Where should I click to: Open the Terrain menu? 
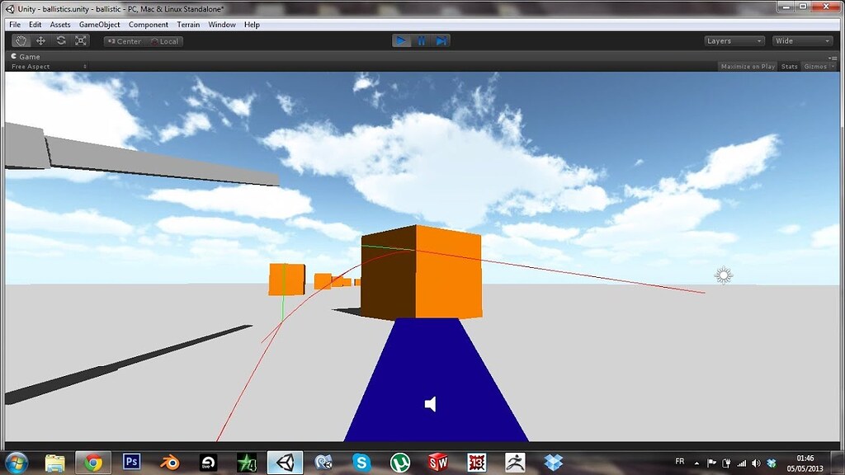[187, 24]
